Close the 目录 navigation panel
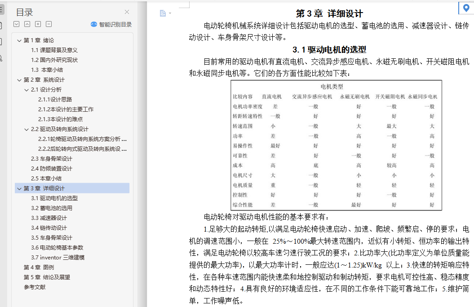The width and height of the screenshot is (474, 307). (127, 12)
